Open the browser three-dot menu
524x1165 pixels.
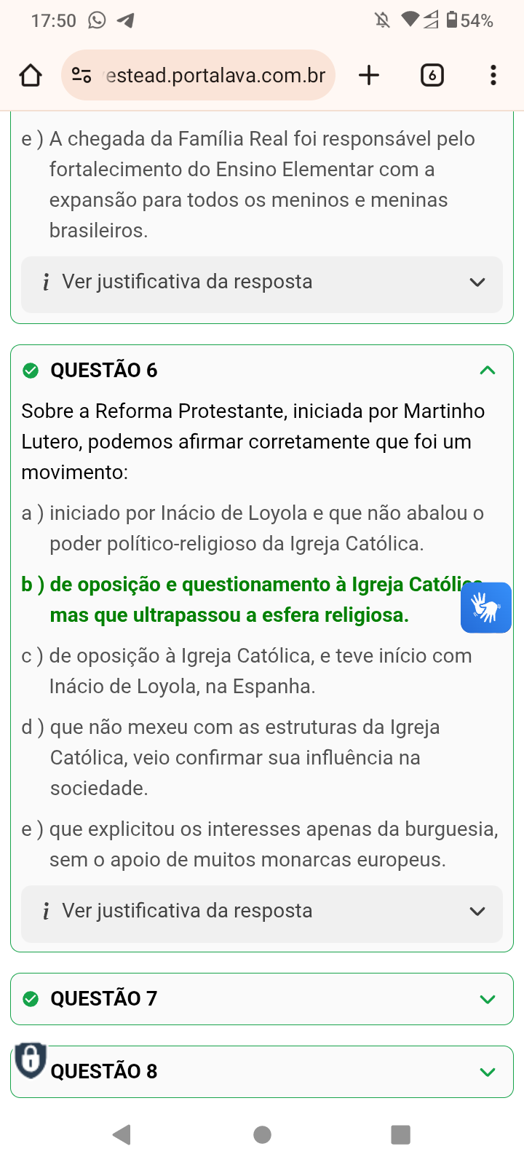click(493, 75)
